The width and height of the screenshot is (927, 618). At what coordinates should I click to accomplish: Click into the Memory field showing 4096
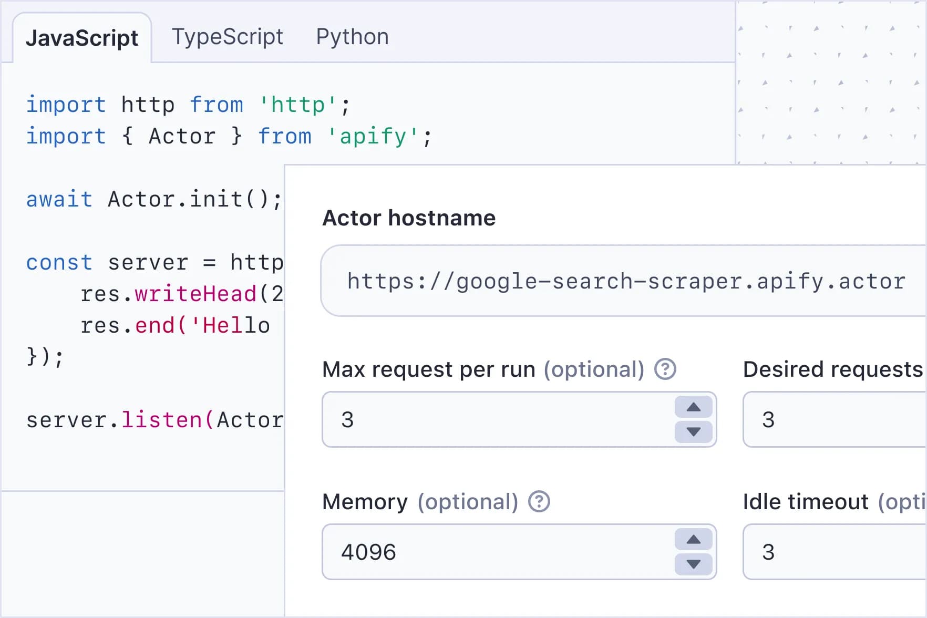tap(494, 552)
